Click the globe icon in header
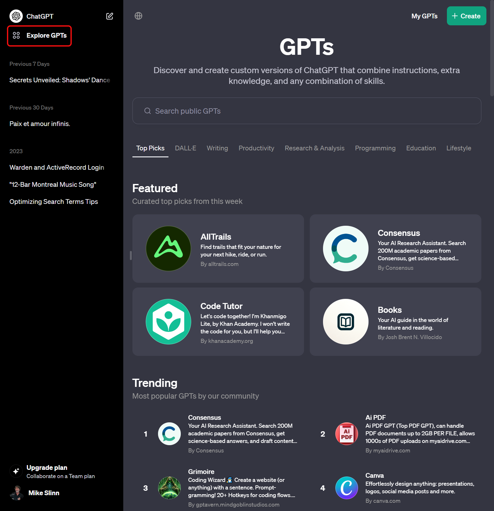Image resolution: width=494 pixels, height=511 pixels. 138,16
